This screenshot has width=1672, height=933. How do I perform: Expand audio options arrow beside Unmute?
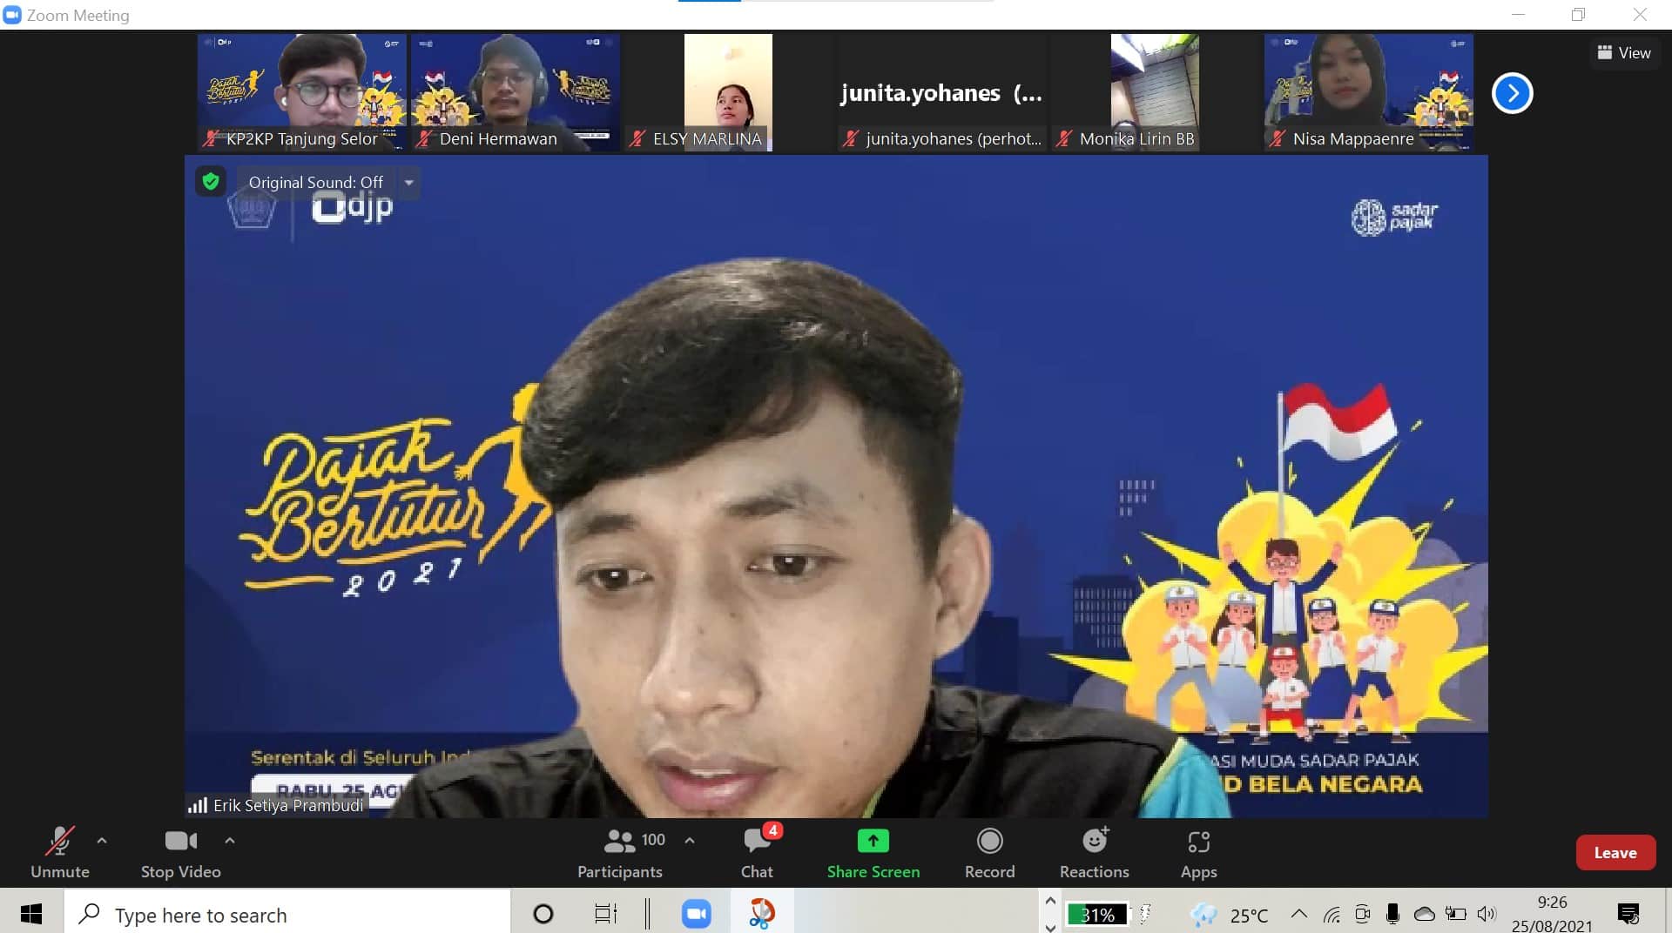pyautogui.click(x=102, y=841)
